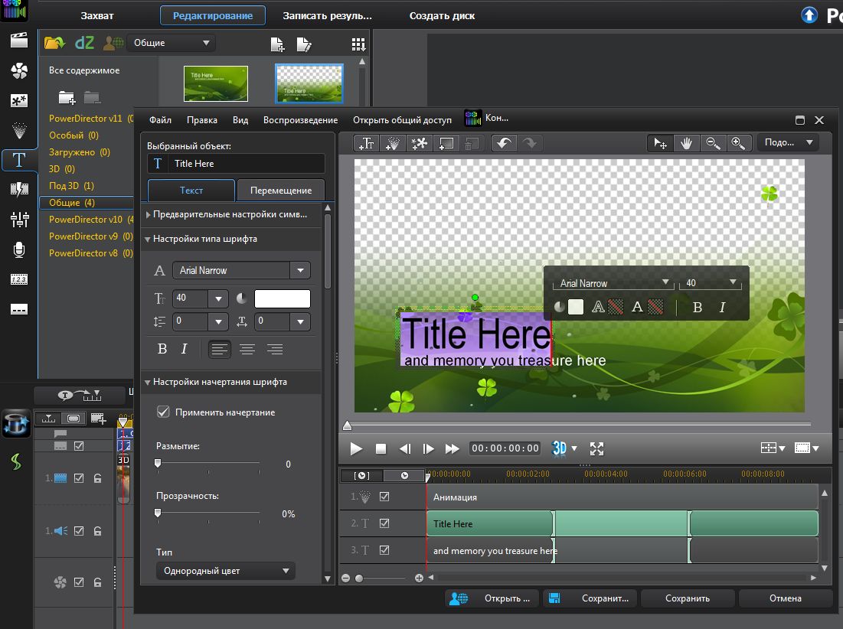Viewport: 843px width, 629px height.
Task: Center-align the title text
Action: tap(247, 349)
